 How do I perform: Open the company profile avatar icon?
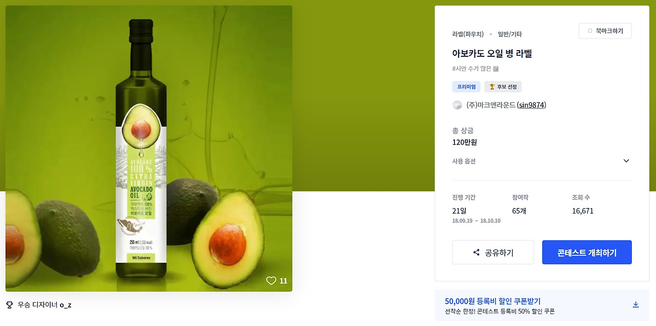(457, 105)
